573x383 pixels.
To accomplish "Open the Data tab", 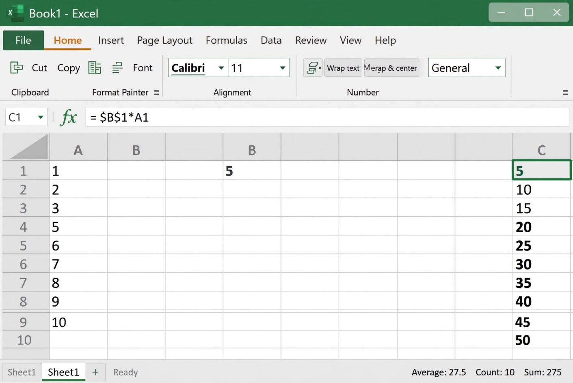I will [x=271, y=40].
